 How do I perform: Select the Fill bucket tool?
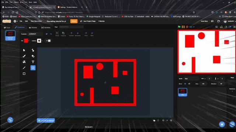[x=24, y=62]
